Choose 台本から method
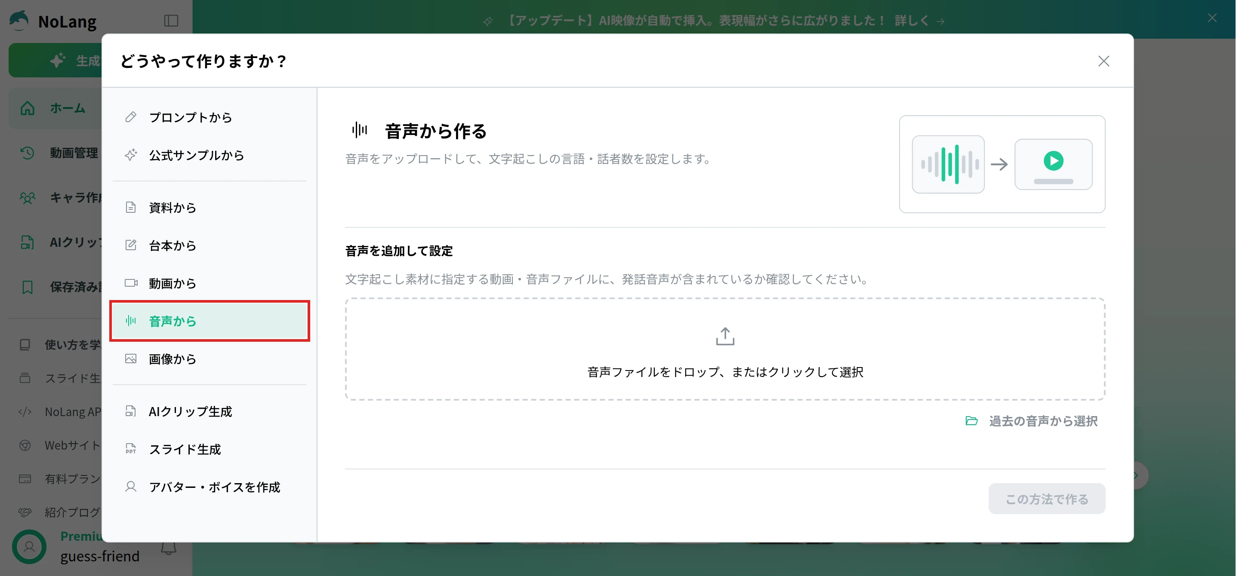 click(209, 245)
